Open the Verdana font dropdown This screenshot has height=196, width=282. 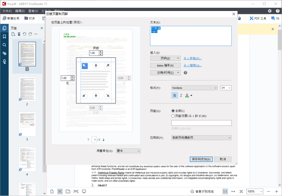coord(194,88)
